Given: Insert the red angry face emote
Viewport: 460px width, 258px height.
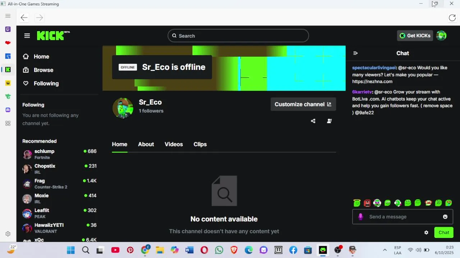Looking at the screenshot, I should (367, 203).
